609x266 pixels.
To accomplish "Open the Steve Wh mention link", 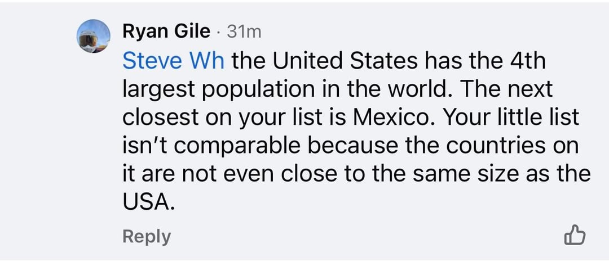I will (173, 61).
